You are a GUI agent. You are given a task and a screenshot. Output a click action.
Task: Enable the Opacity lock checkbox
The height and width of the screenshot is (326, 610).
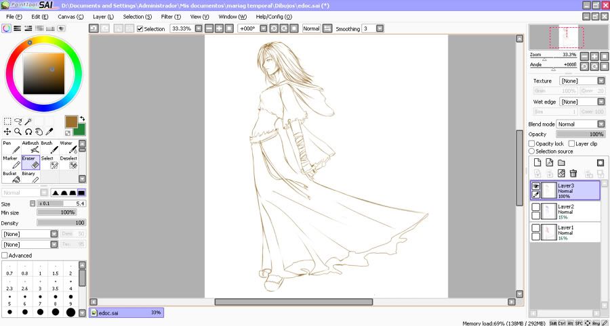coord(532,143)
